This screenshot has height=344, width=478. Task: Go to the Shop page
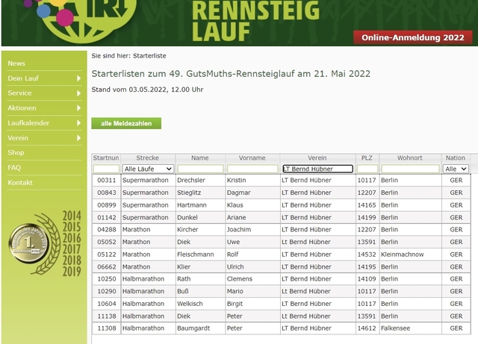(16, 153)
